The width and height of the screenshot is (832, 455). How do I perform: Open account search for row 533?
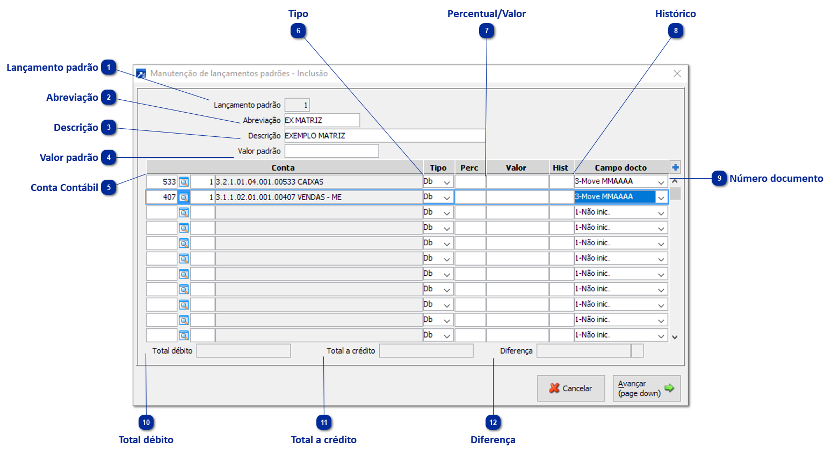tap(184, 182)
